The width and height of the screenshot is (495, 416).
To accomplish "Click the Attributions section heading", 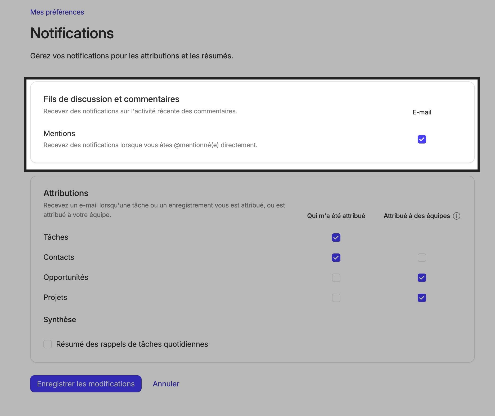I will point(66,193).
